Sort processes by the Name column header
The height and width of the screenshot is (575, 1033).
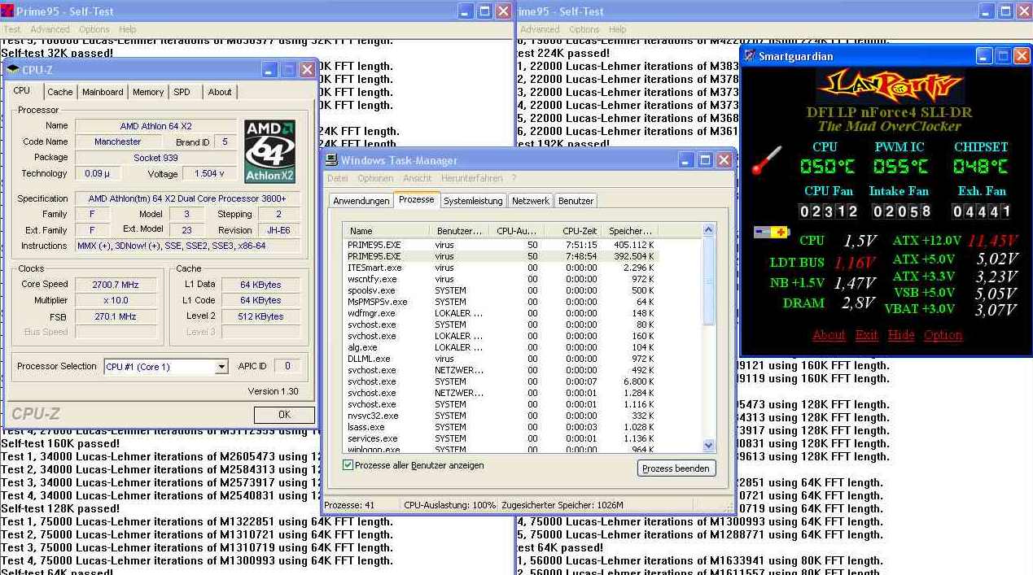(x=386, y=231)
